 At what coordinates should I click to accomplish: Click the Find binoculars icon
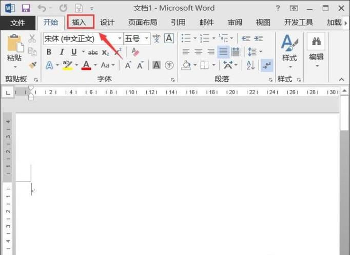point(316,41)
